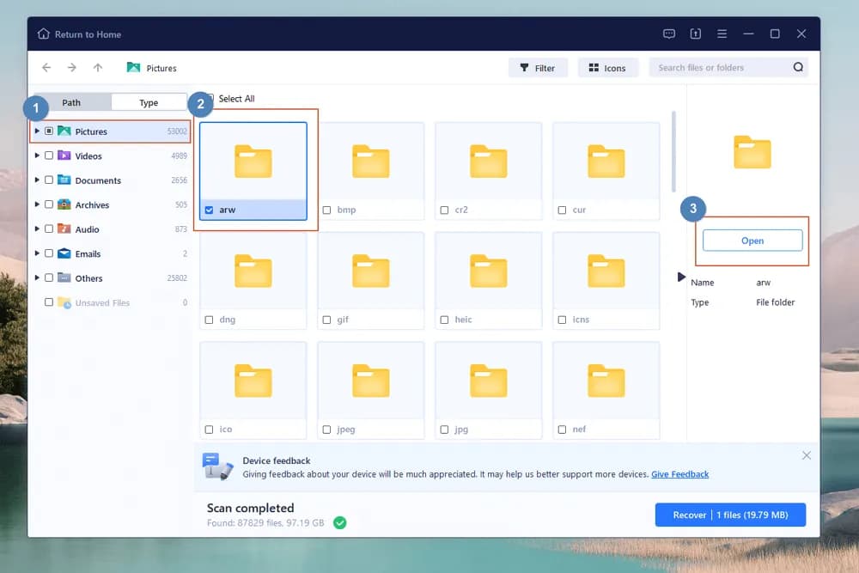The height and width of the screenshot is (573, 859).
Task: Open the gif folder thumbnail
Action: (371, 271)
